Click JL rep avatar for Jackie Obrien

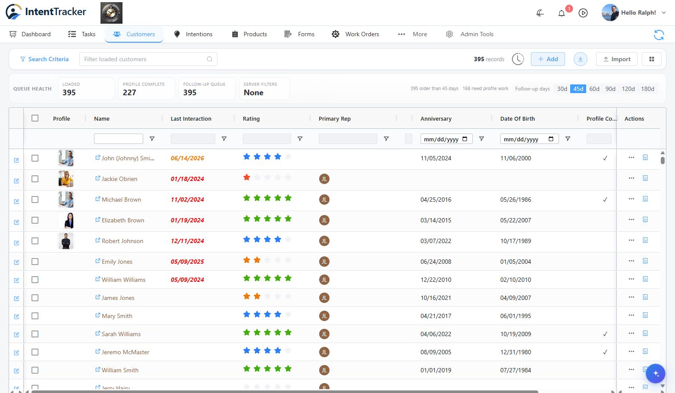pos(324,179)
